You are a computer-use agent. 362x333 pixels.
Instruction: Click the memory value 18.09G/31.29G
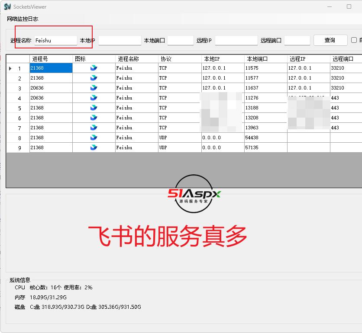point(48,297)
